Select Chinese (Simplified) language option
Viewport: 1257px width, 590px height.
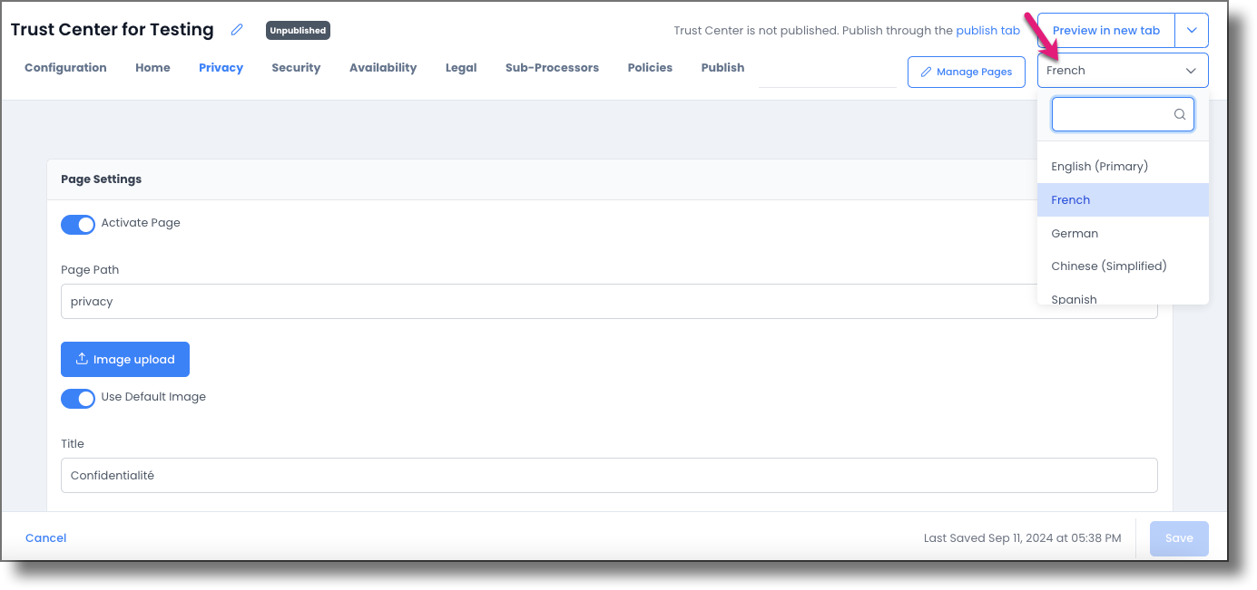click(1109, 266)
